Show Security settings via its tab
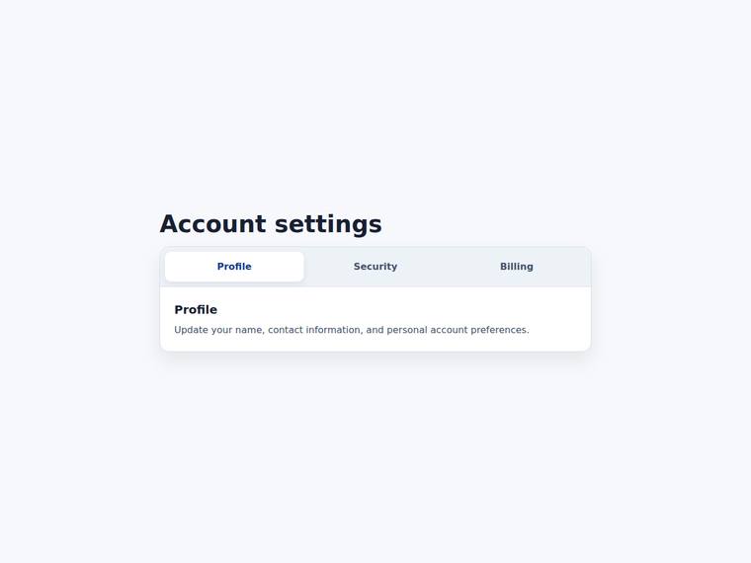The height and width of the screenshot is (563, 751). coord(375,267)
